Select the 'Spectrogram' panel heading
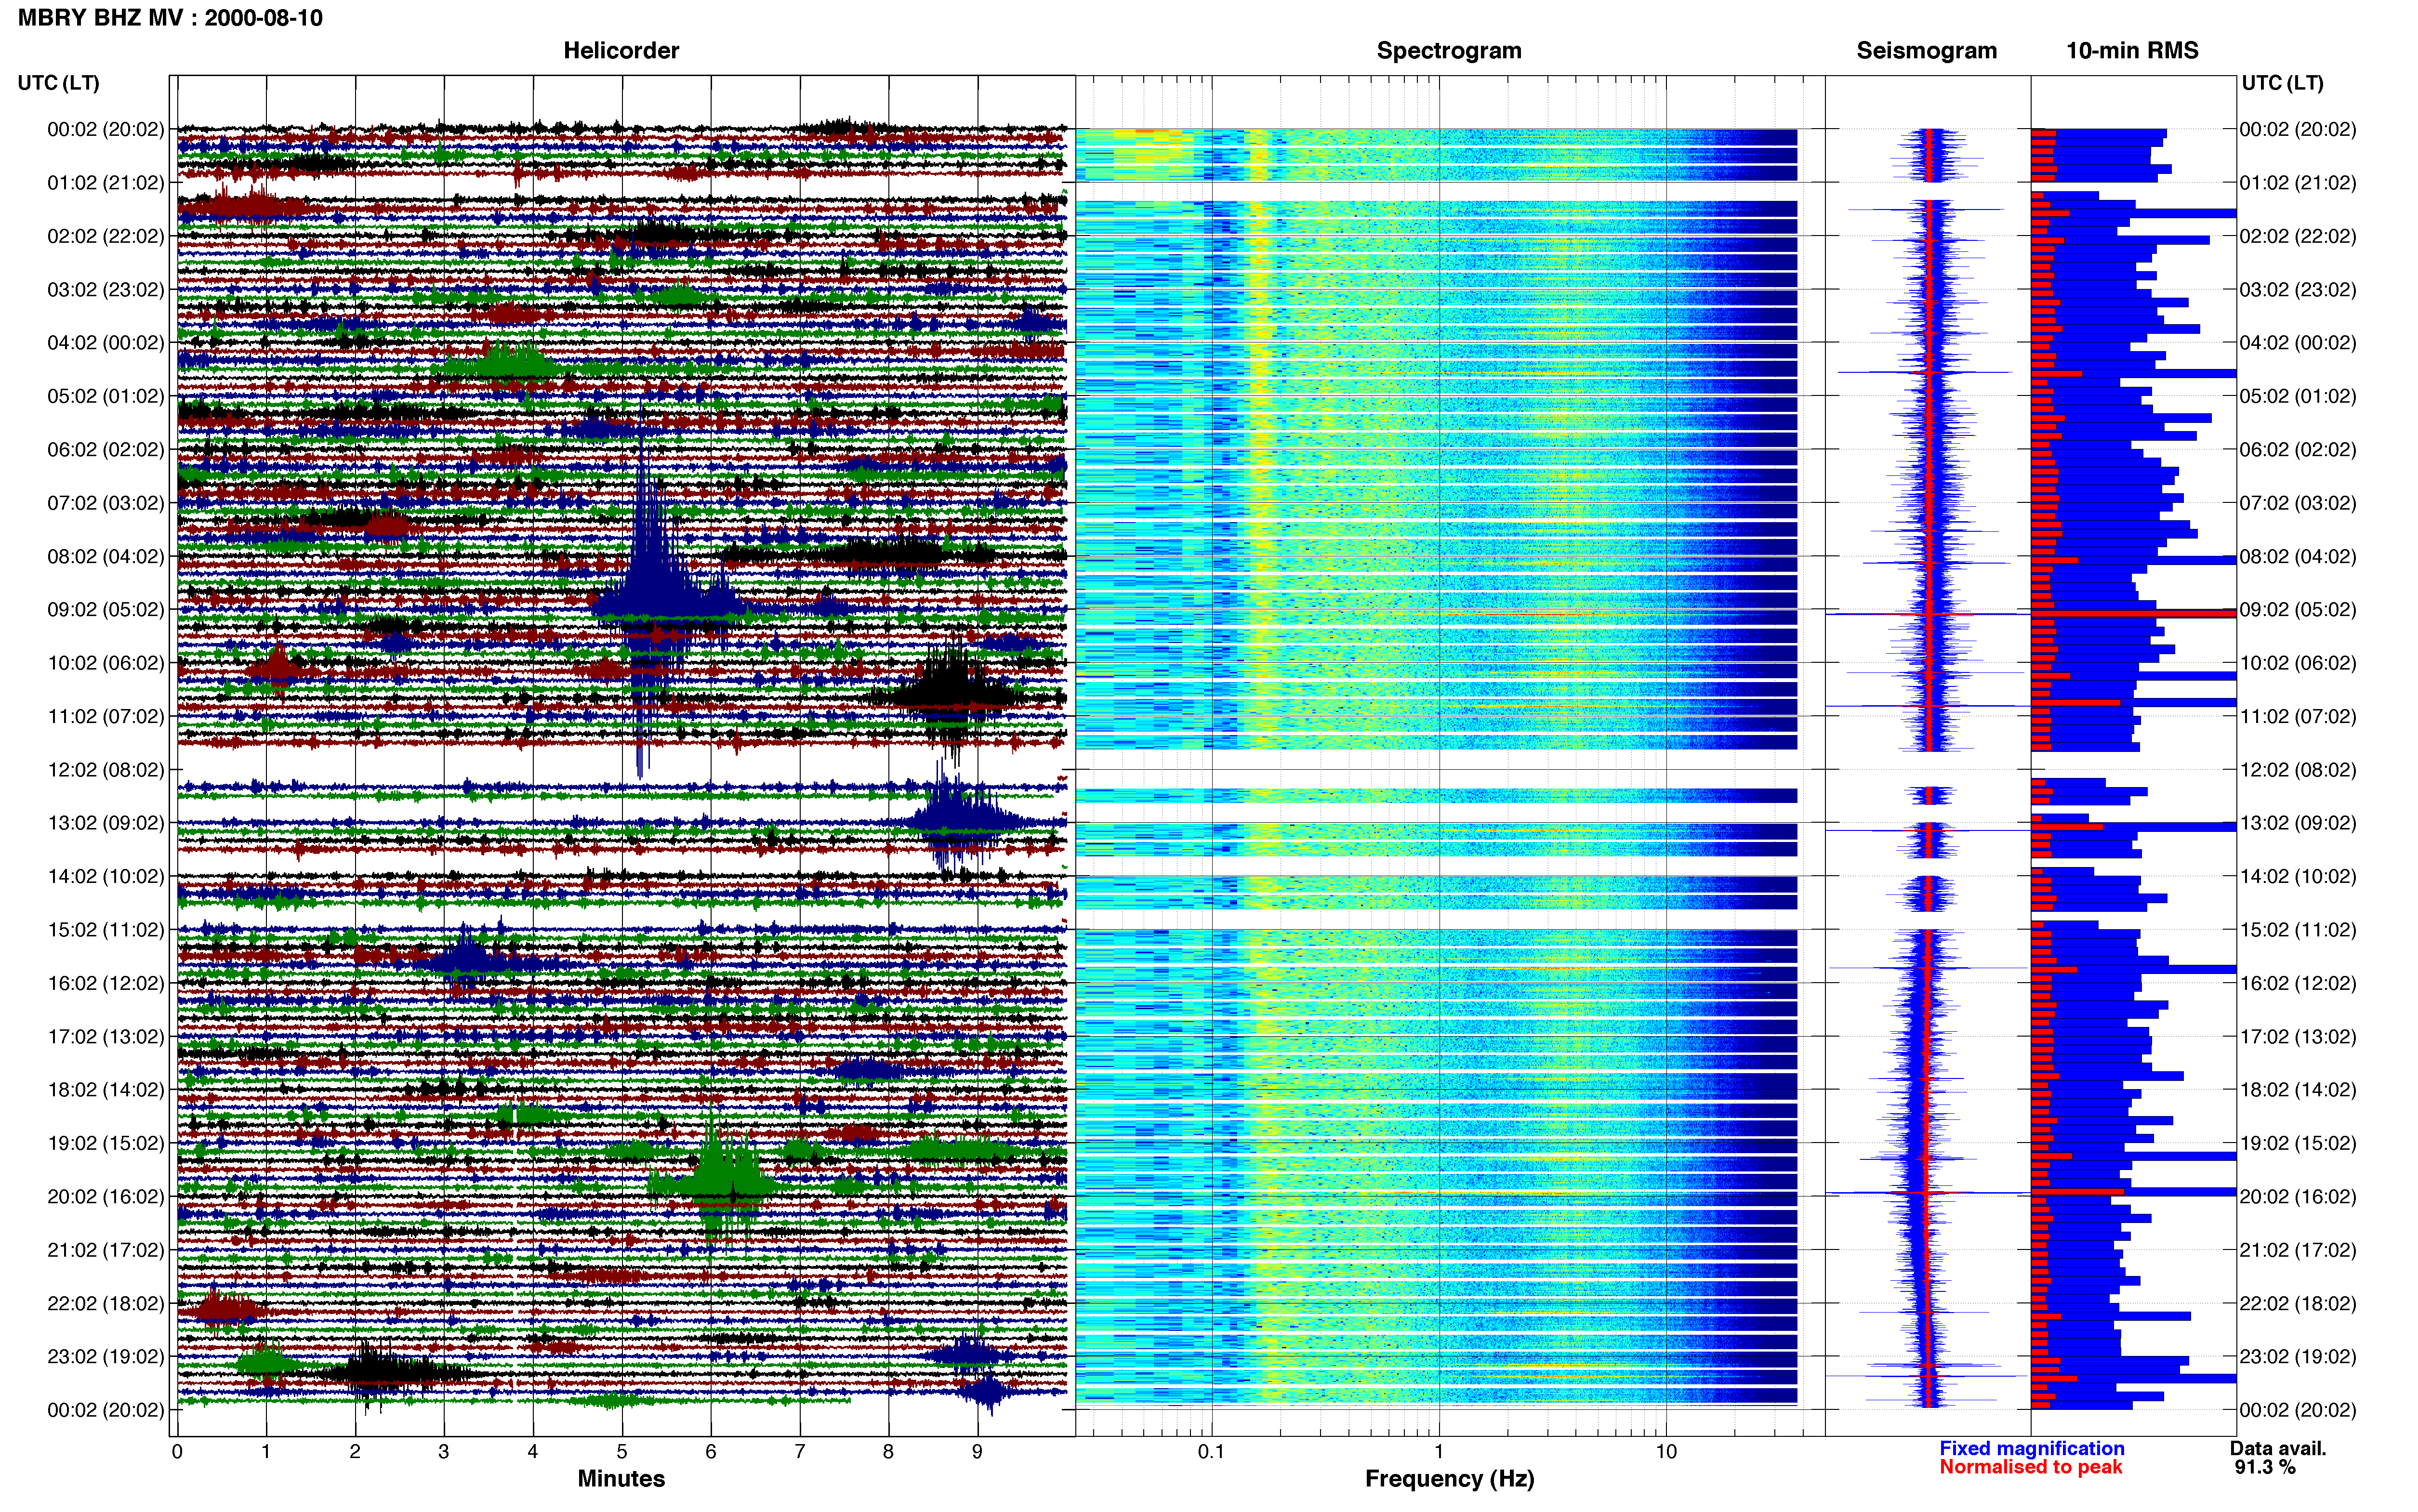Screen dimensions: 2418x1512 point(1449,51)
